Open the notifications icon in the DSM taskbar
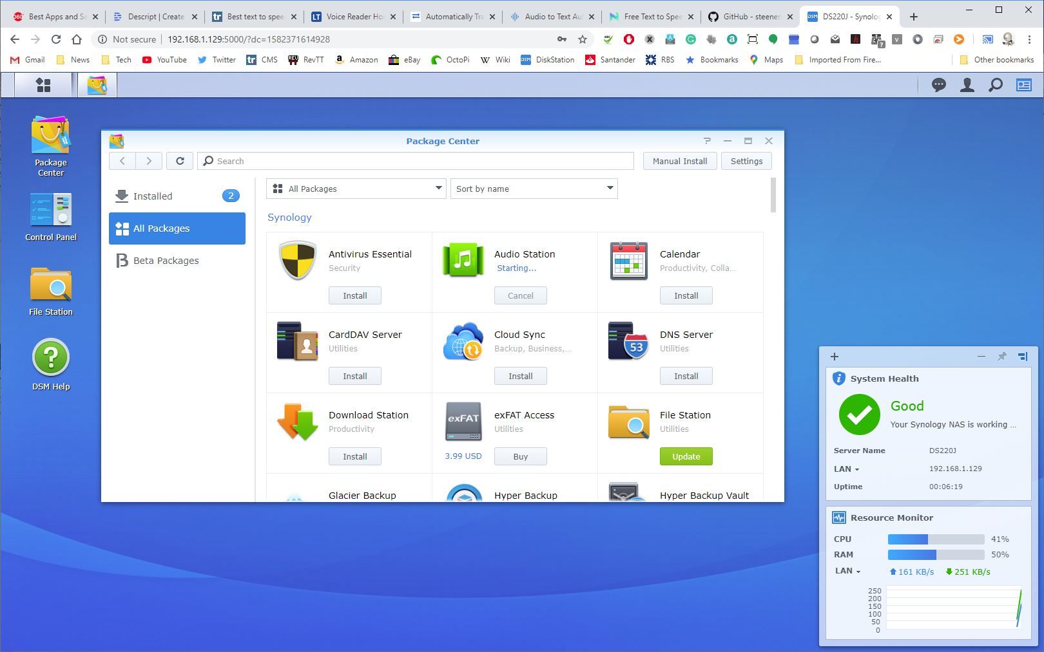The width and height of the screenshot is (1044, 652). (x=939, y=84)
